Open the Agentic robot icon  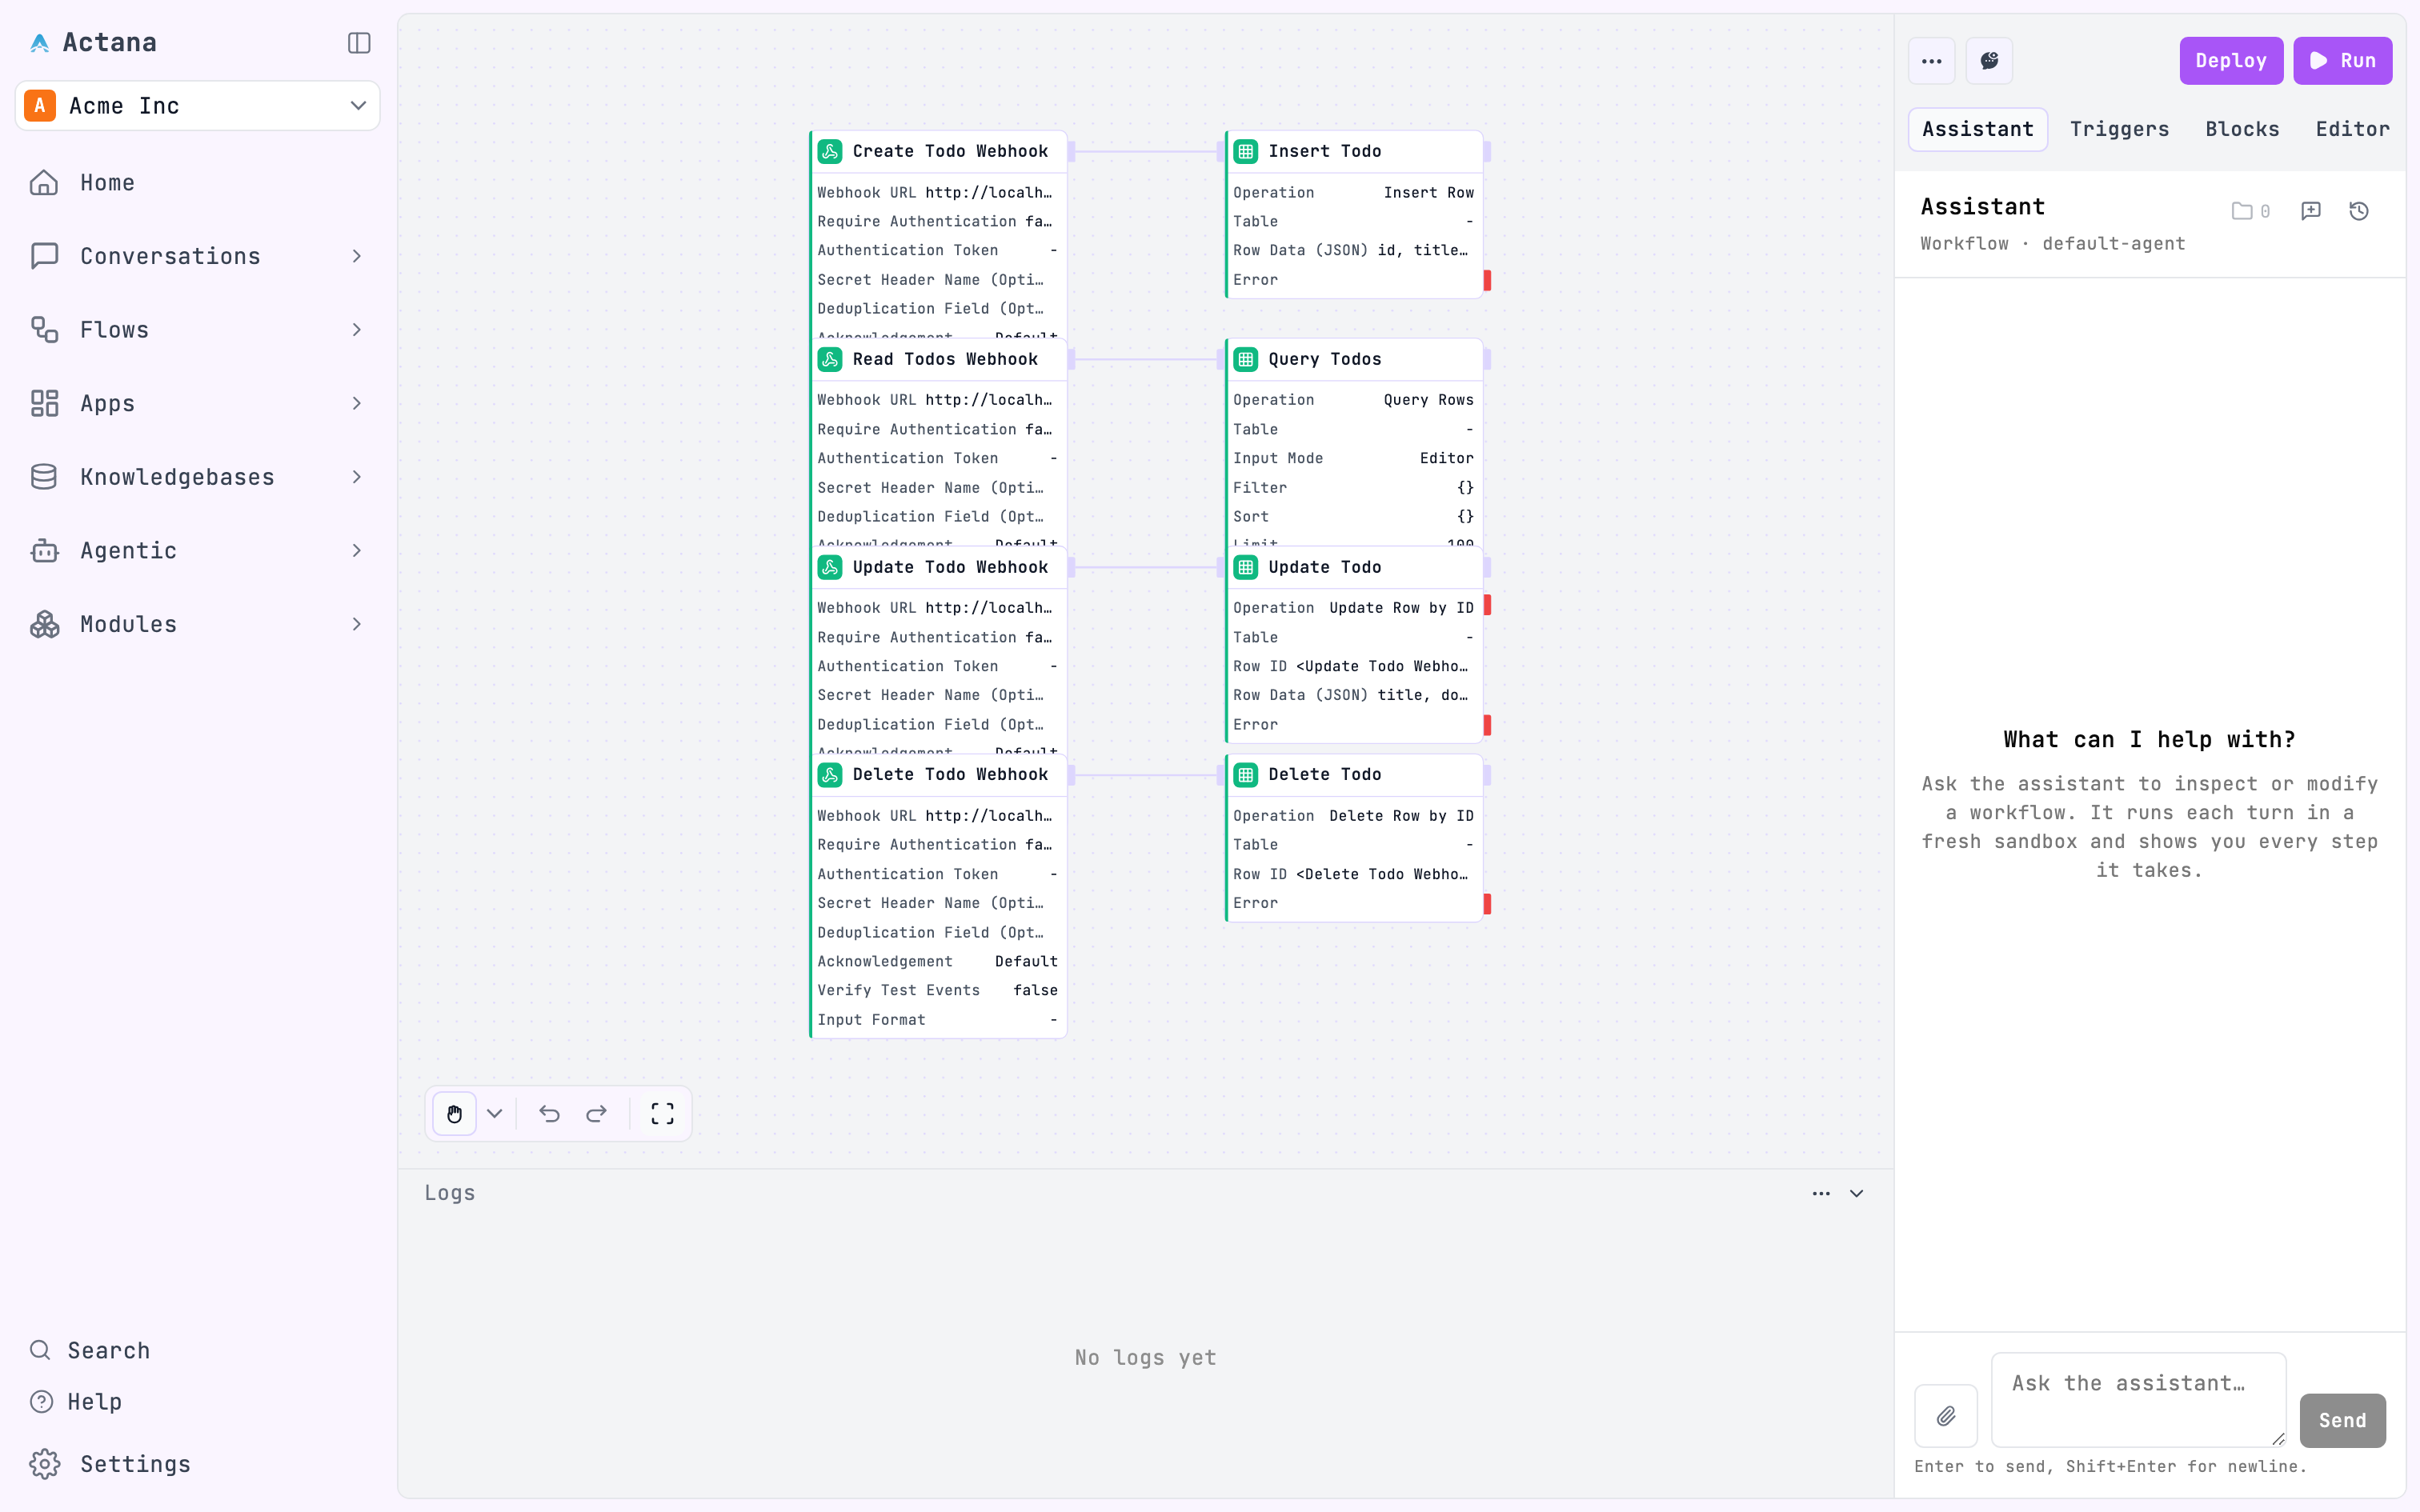tap(44, 550)
